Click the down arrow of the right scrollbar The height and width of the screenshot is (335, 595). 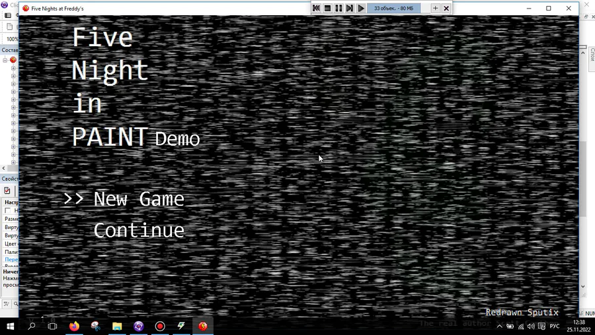pos(583,287)
